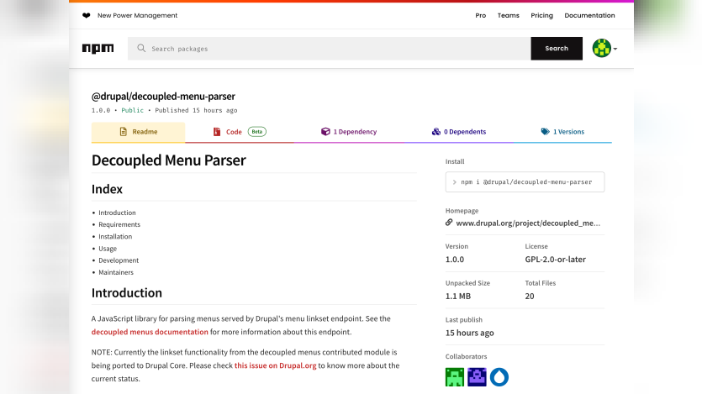Jump to Development in index

119,260
